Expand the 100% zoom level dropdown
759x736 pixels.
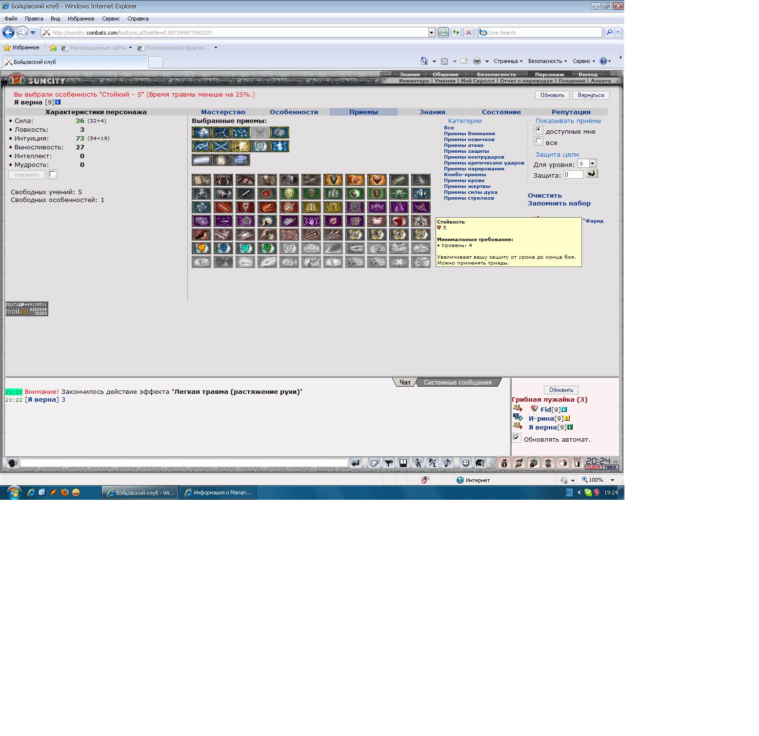(x=613, y=480)
